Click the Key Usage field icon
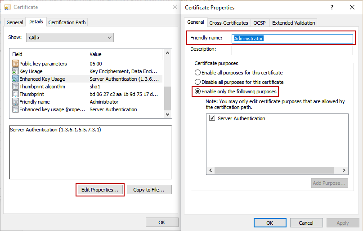Viewport: 363px width, 231px height. (15, 71)
